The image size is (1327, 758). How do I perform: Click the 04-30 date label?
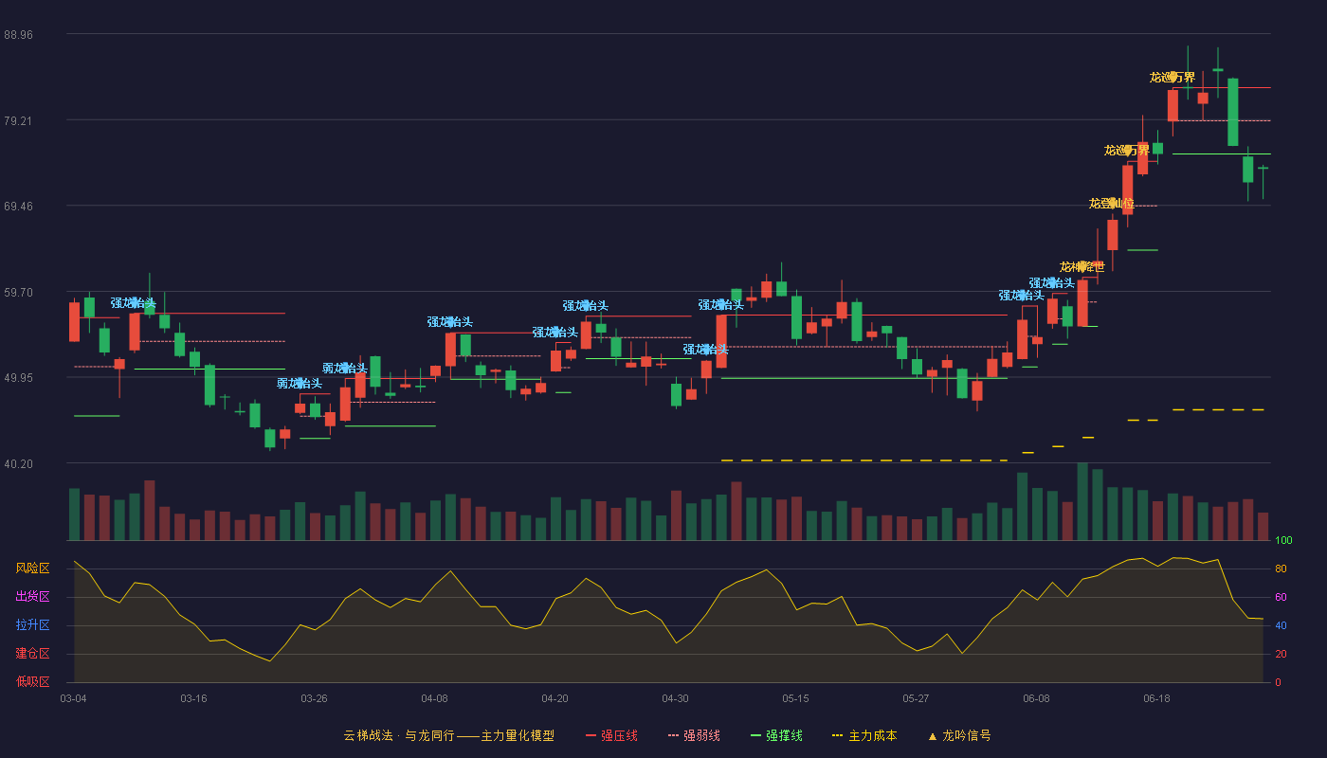[676, 698]
